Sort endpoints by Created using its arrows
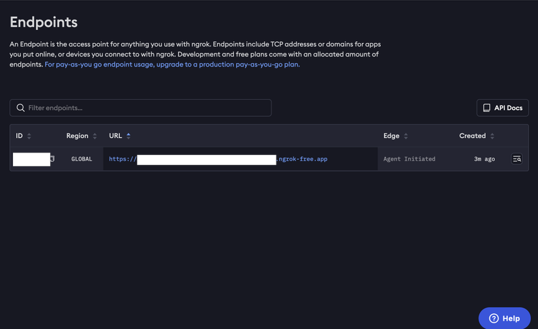Screen dimensions: 538x329 [x=492, y=136]
